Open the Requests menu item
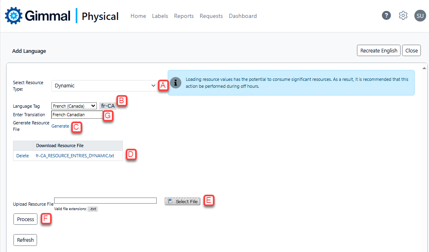The width and height of the screenshot is (429, 252). [x=211, y=16]
